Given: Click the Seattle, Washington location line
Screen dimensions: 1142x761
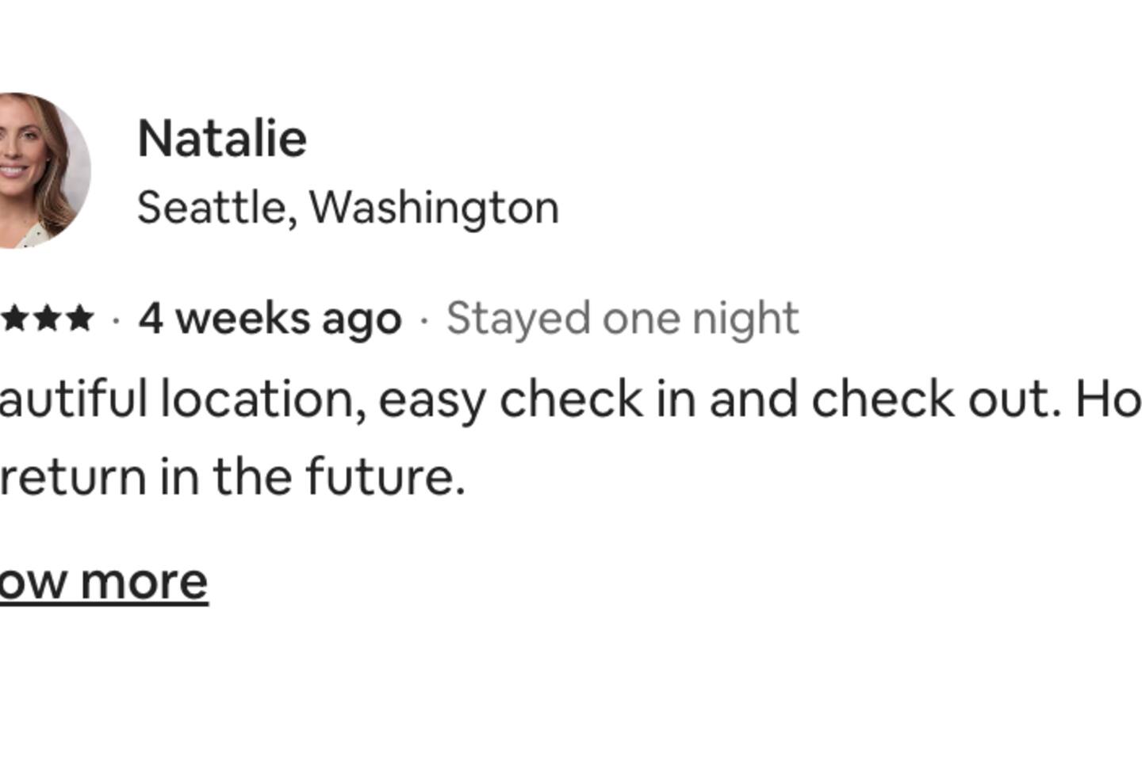Looking at the screenshot, I should (347, 208).
